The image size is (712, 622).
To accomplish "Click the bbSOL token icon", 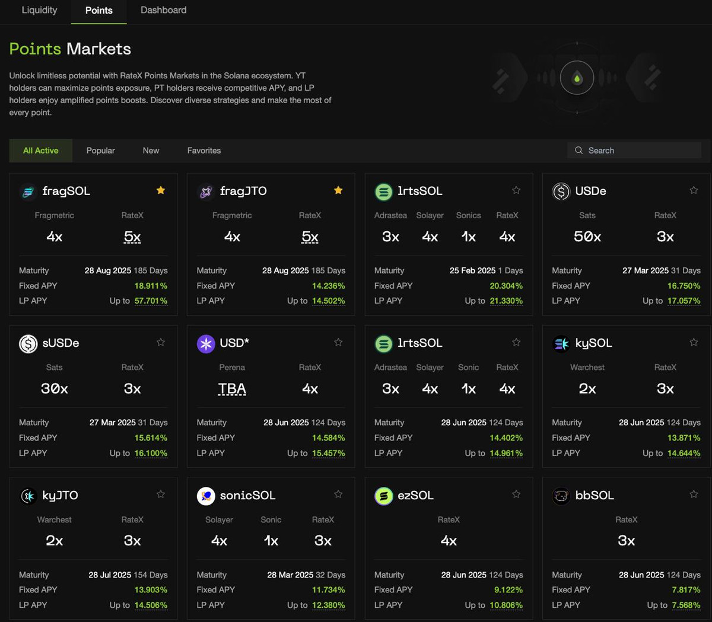I will (x=561, y=496).
